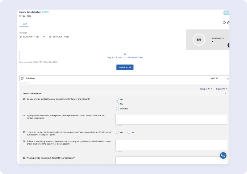Click 'Drag and drop or click to browse' link
The width and height of the screenshot is (247, 174).
click(125, 57)
